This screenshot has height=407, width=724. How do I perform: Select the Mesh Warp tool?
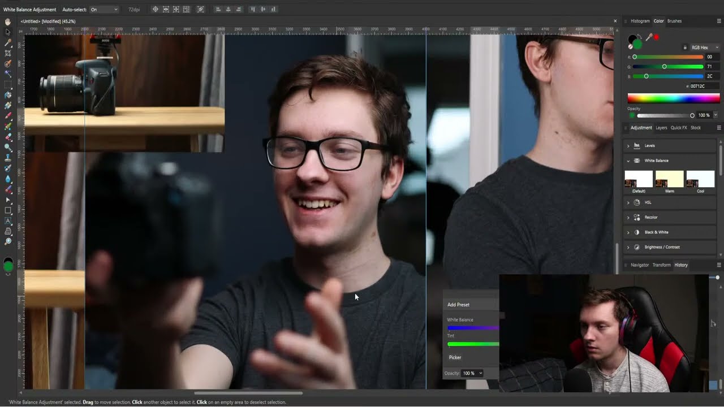(x=8, y=231)
